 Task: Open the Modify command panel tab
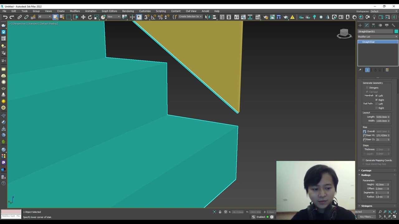click(367, 25)
